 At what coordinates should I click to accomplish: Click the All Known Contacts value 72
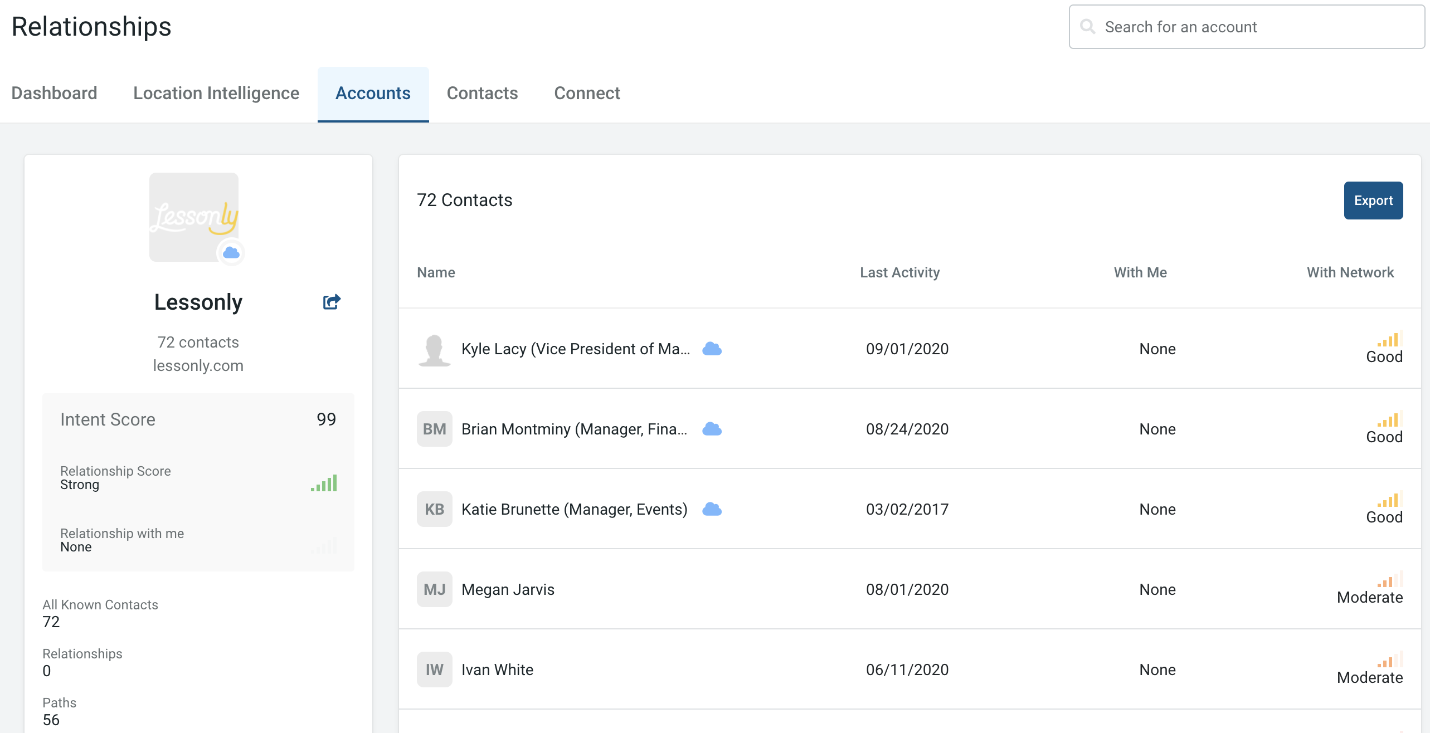[51, 622]
